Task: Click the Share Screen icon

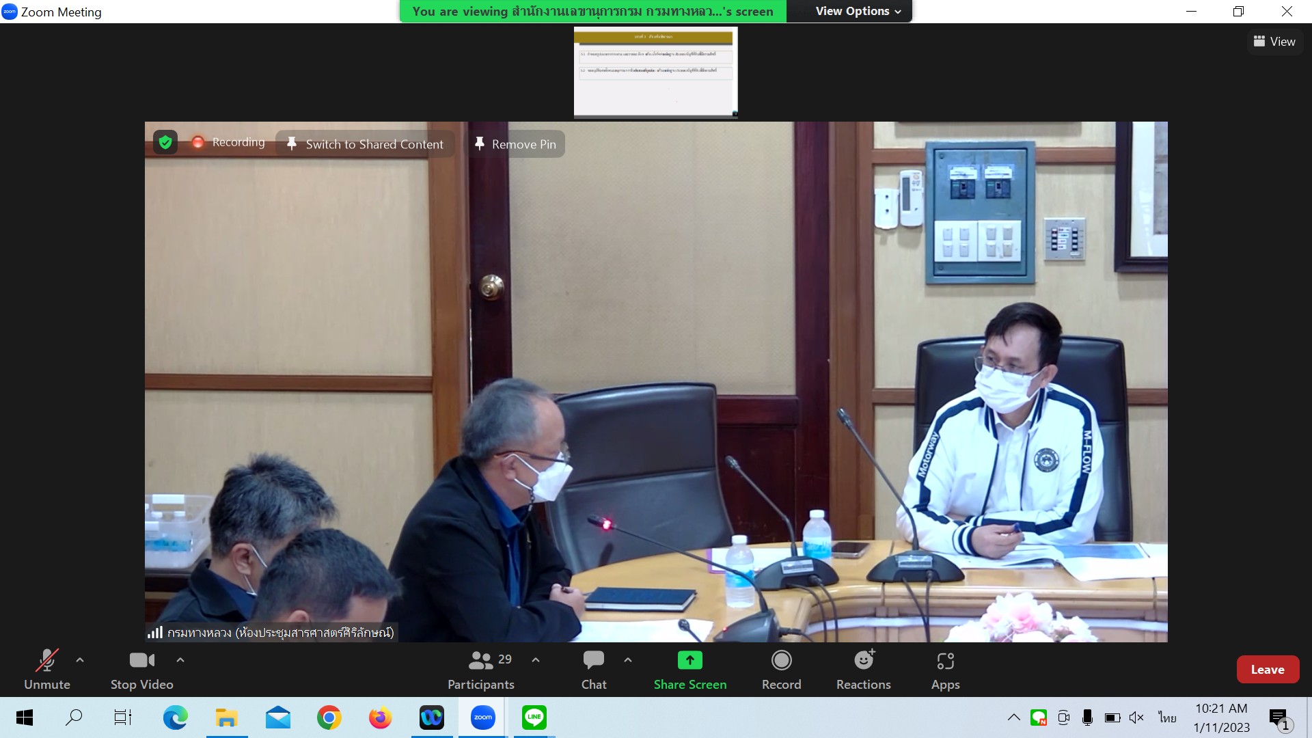Action: tap(689, 660)
